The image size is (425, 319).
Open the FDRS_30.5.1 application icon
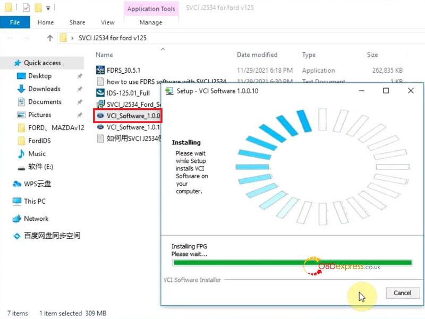click(100, 70)
